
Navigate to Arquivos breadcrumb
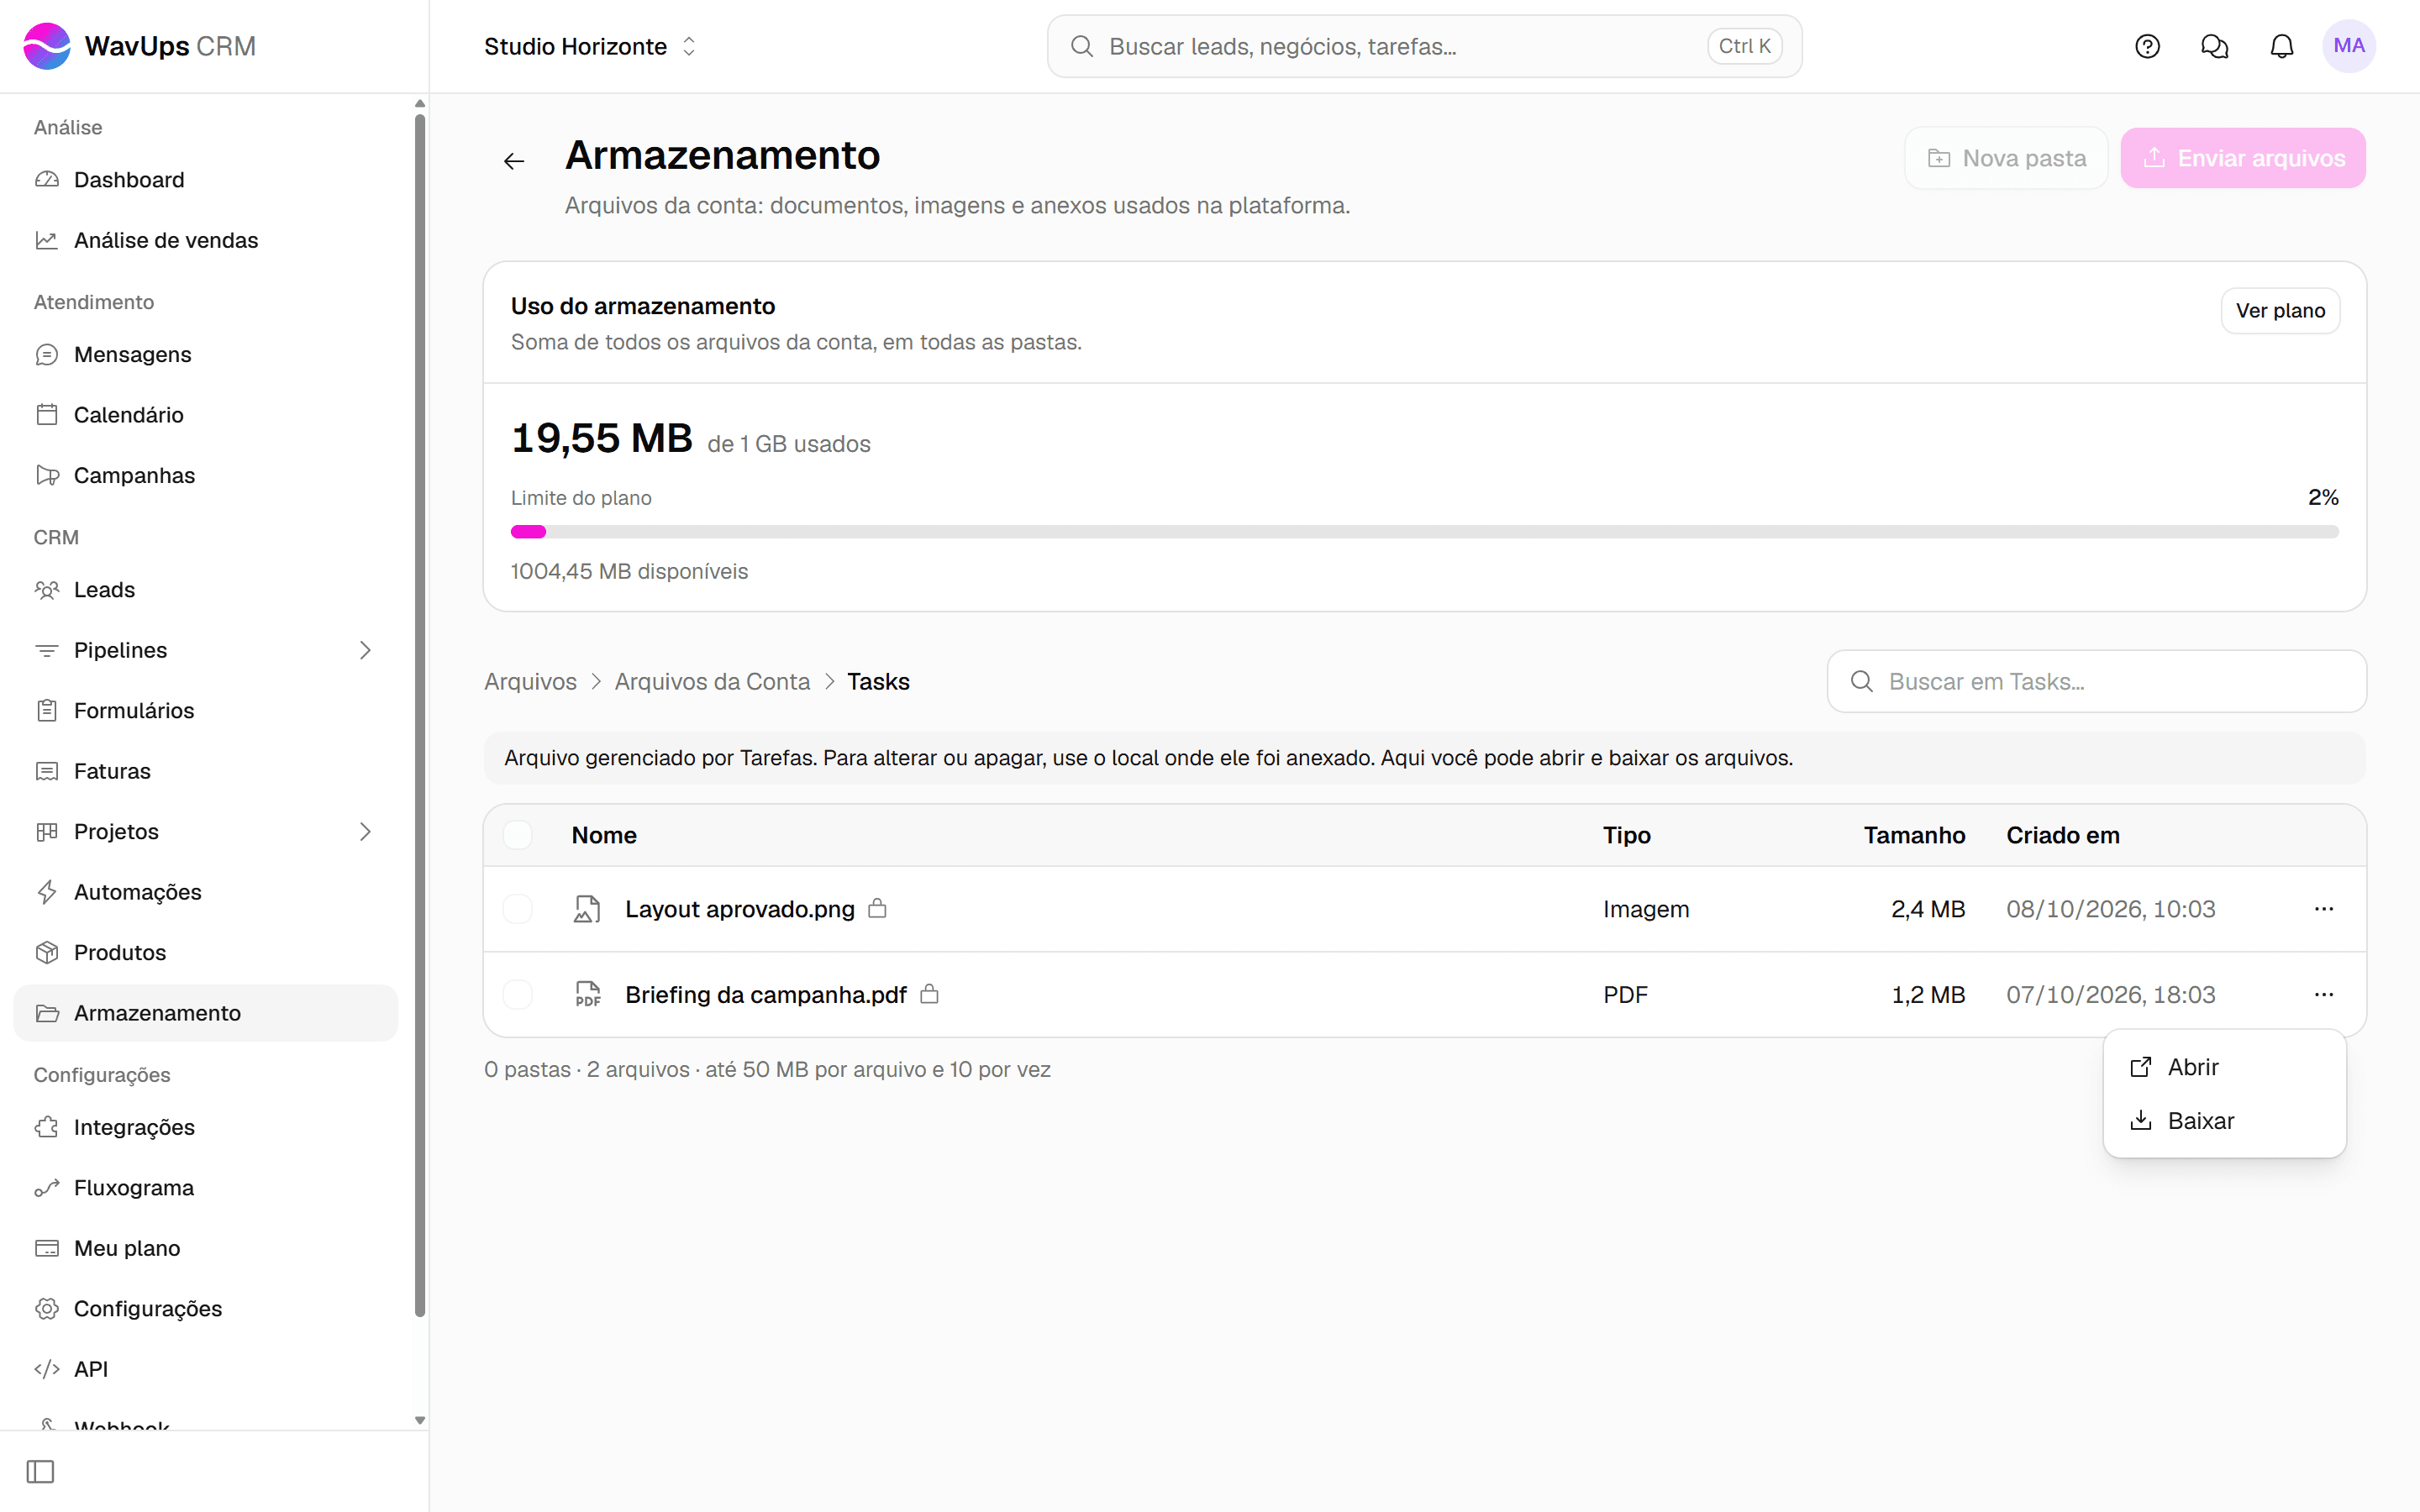point(530,682)
